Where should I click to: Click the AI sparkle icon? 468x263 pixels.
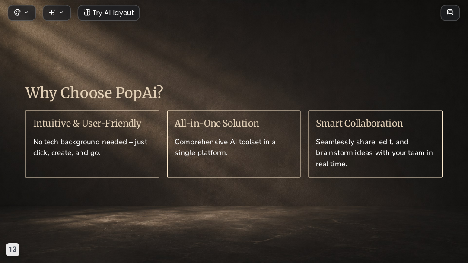52,12
